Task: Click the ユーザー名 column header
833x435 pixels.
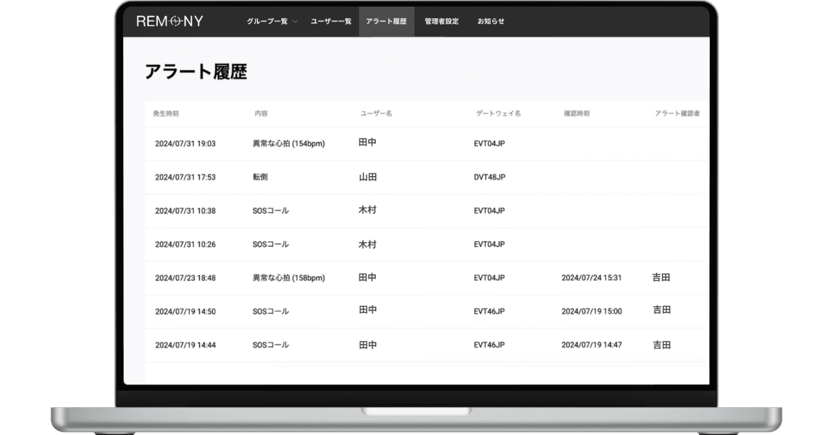Action: pyautogui.click(x=376, y=114)
